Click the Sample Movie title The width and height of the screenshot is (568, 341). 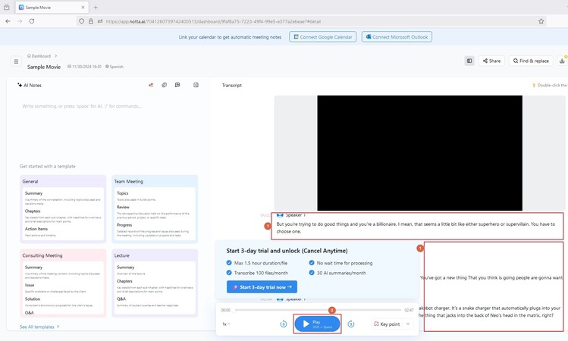click(44, 67)
